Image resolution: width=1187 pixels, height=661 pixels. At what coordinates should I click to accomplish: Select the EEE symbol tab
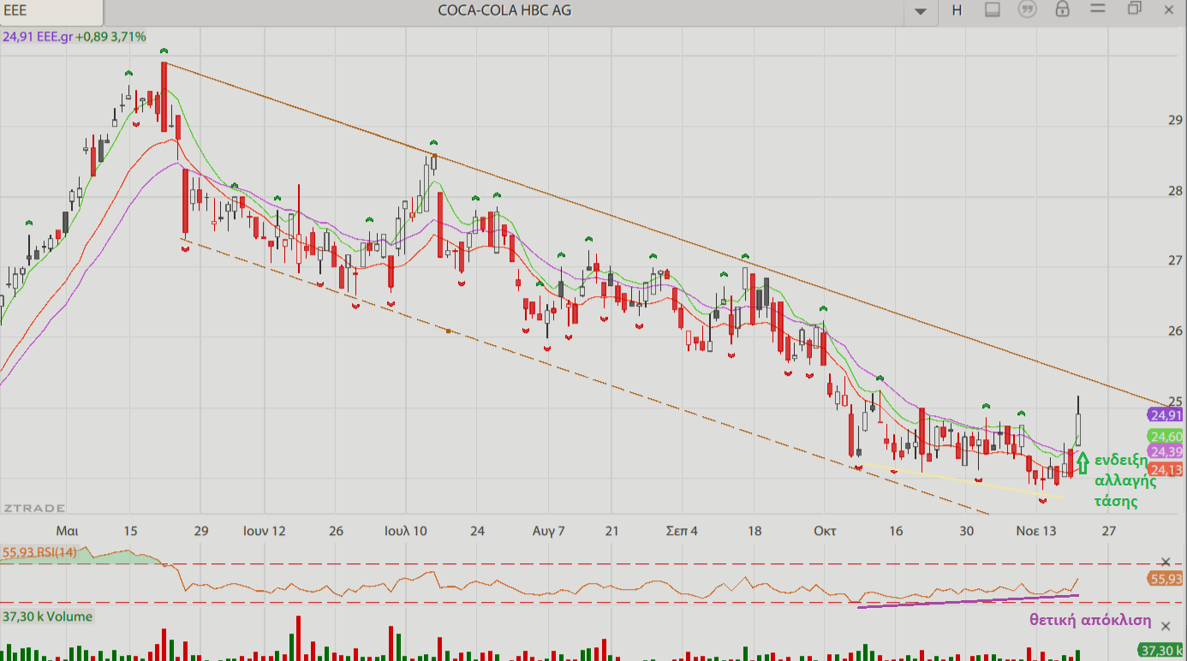point(51,11)
